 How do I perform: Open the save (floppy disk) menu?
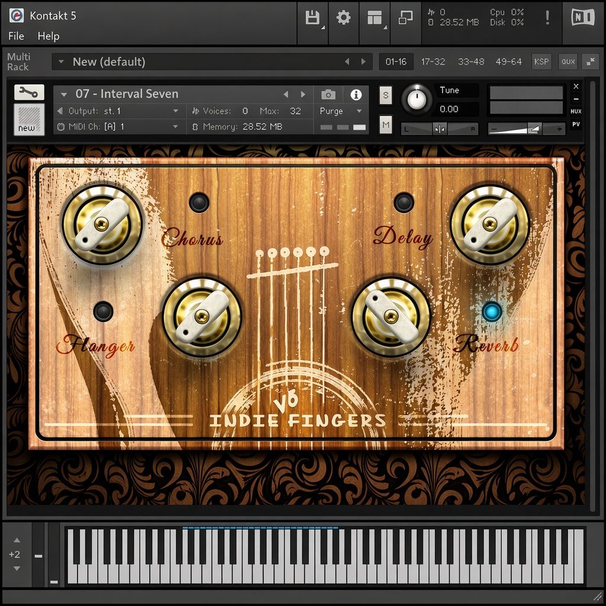pos(312,18)
